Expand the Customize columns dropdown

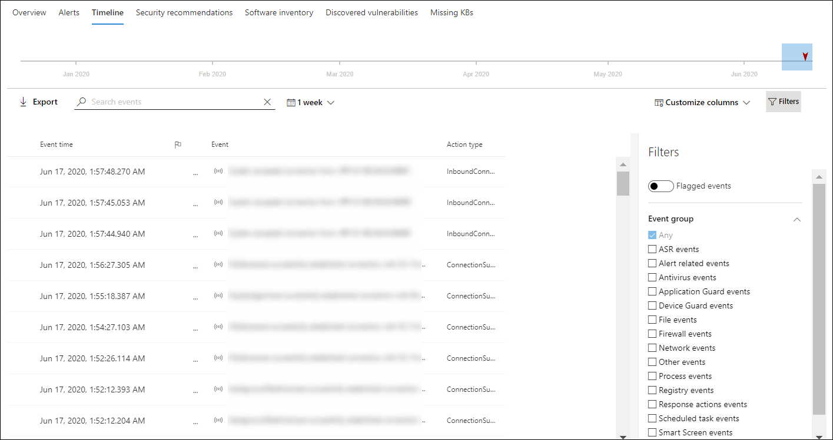point(702,102)
